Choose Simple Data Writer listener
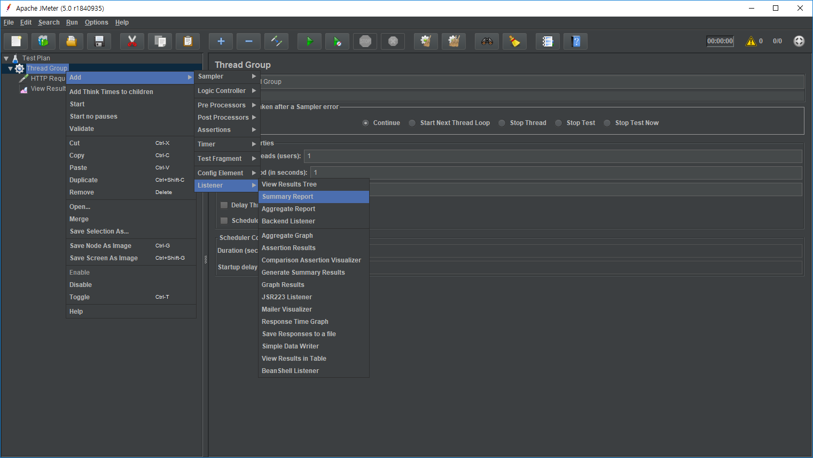Image resolution: width=813 pixels, height=458 pixels. [314, 346]
